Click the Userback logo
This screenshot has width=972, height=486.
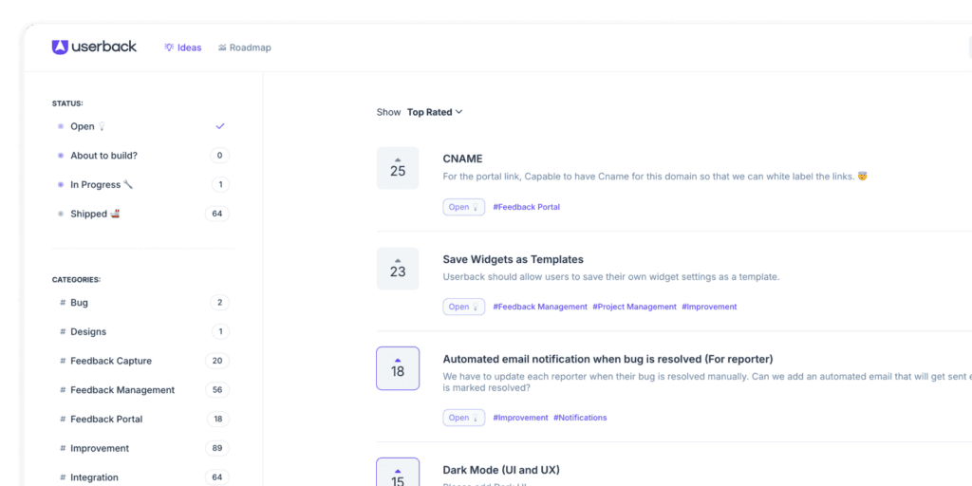point(94,47)
